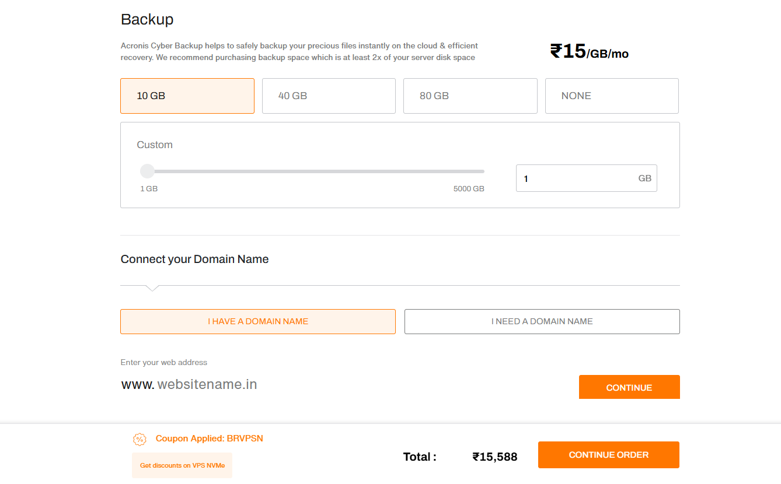Click Enter your web address label
The width and height of the screenshot is (781, 484).
click(164, 362)
